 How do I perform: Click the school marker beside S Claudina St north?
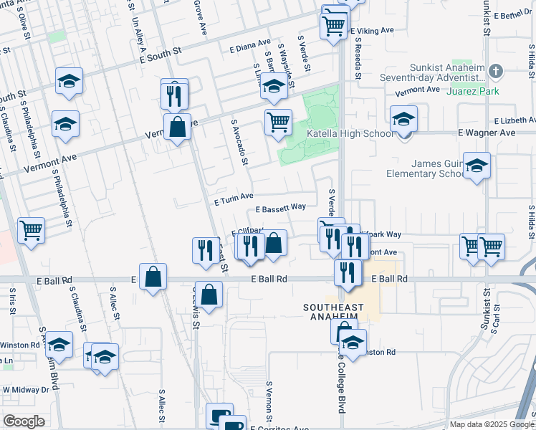click(x=66, y=125)
